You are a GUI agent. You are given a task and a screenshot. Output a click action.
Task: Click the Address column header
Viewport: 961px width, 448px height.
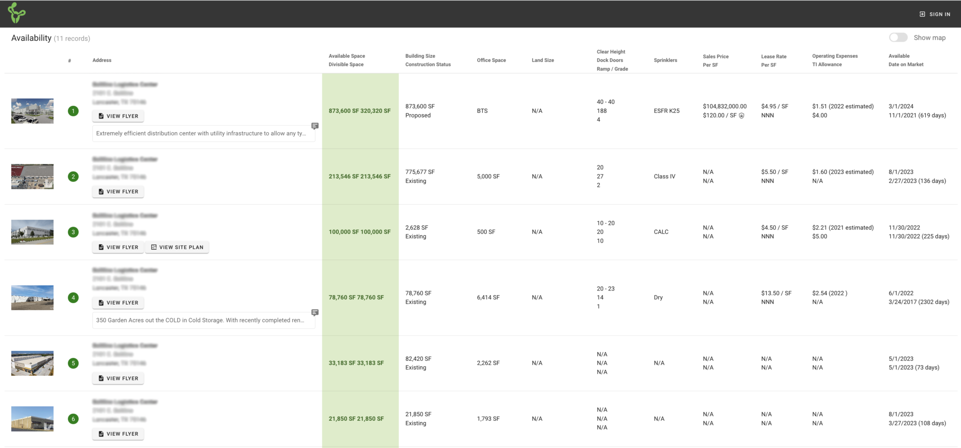(x=102, y=60)
